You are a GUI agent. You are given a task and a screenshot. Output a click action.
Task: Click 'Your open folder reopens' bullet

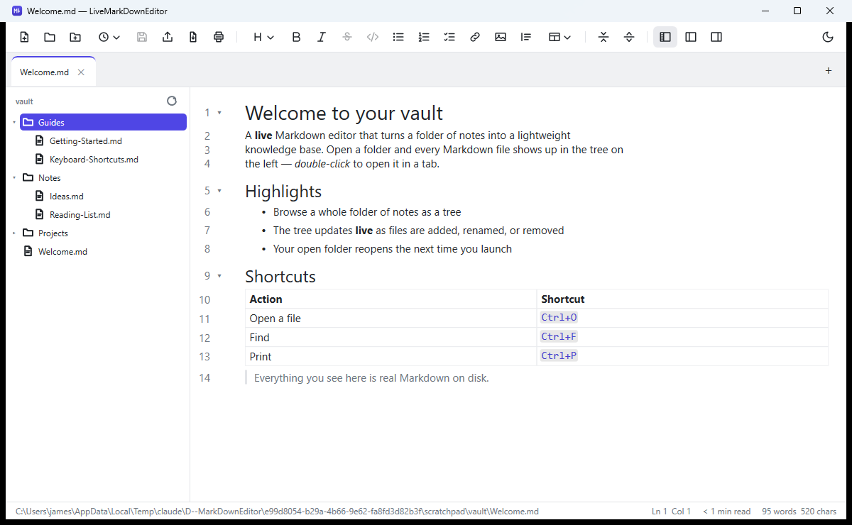click(x=393, y=249)
